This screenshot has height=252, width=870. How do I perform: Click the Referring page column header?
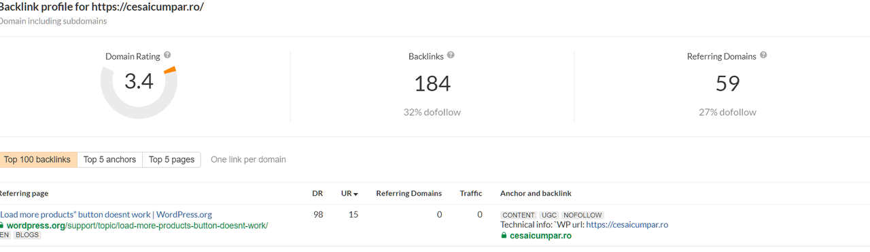click(x=24, y=193)
